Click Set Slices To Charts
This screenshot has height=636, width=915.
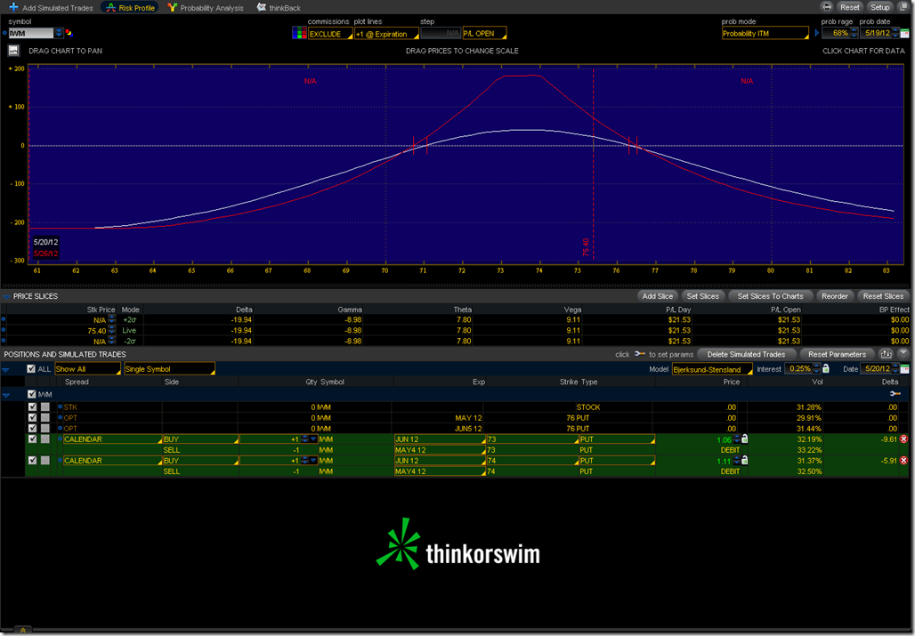tap(770, 296)
